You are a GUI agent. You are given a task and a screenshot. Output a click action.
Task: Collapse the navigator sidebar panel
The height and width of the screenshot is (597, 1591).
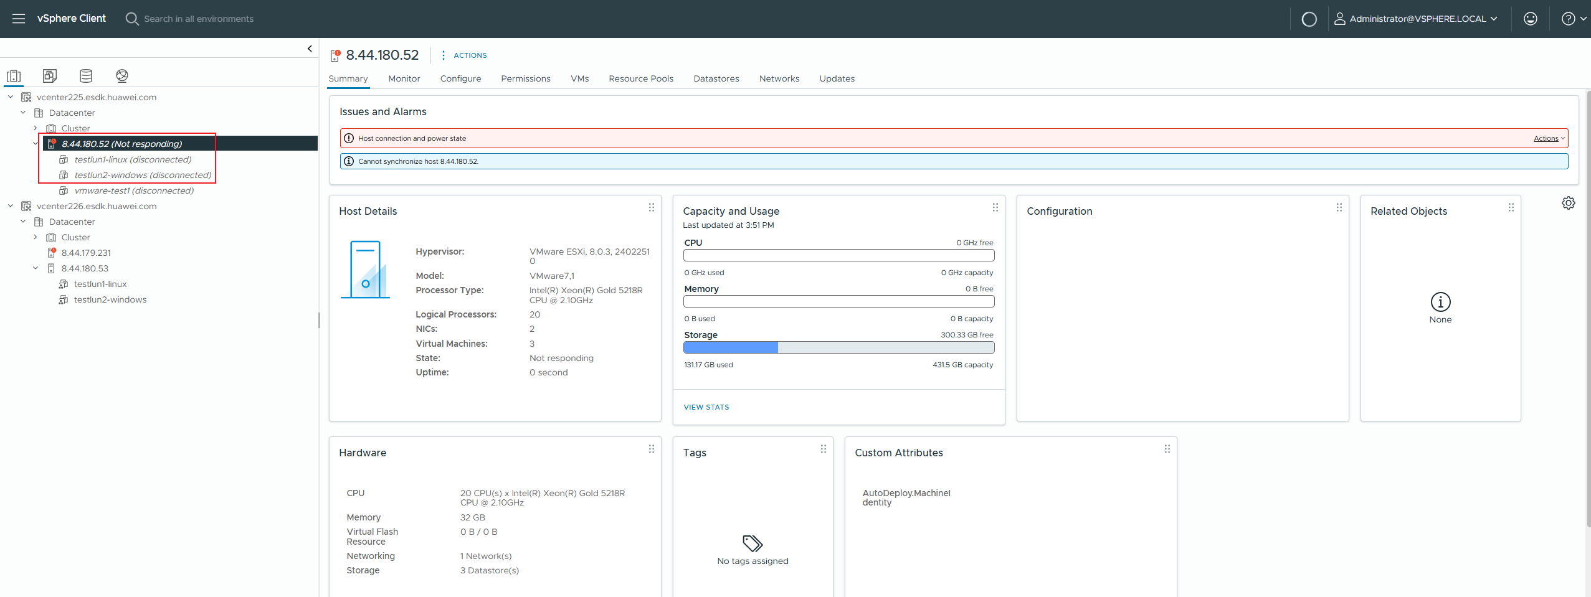pos(310,49)
